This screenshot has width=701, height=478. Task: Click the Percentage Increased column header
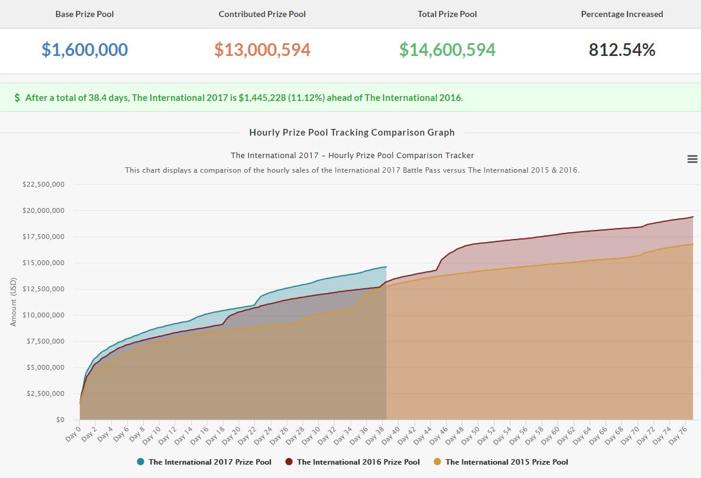pos(622,14)
